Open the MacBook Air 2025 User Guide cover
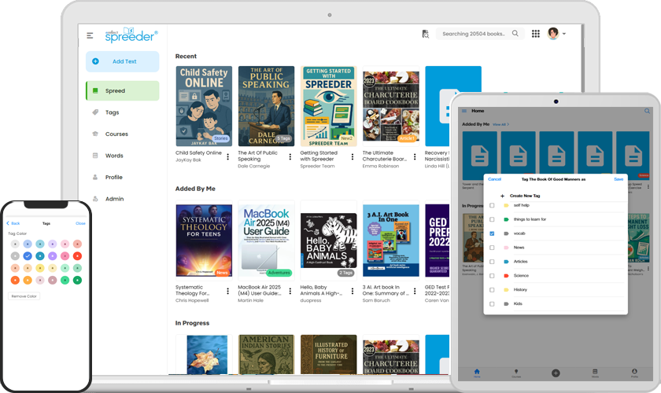 267,241
